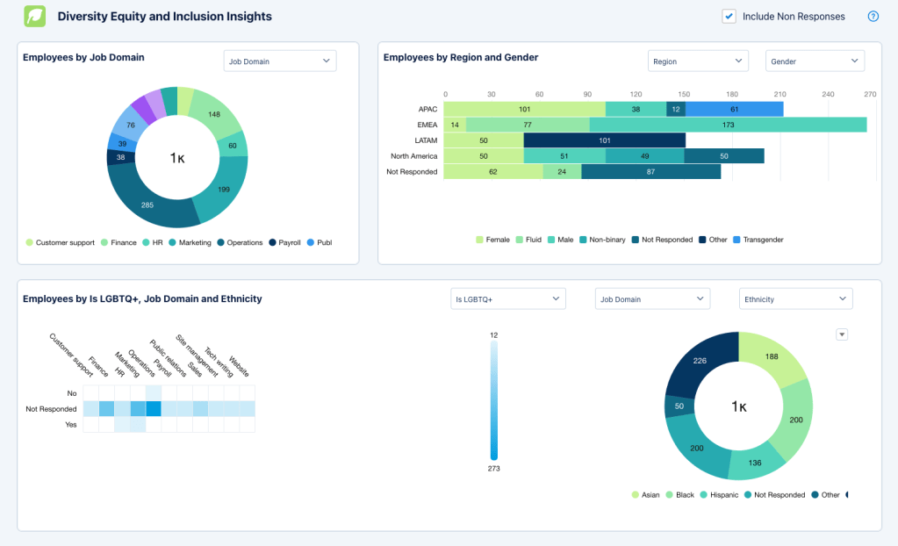Click the heatmap color scale bar
The image size is (898, 546).
click(494, 399)
